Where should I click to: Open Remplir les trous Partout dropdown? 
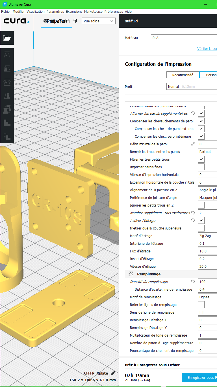tap(207, 152)
